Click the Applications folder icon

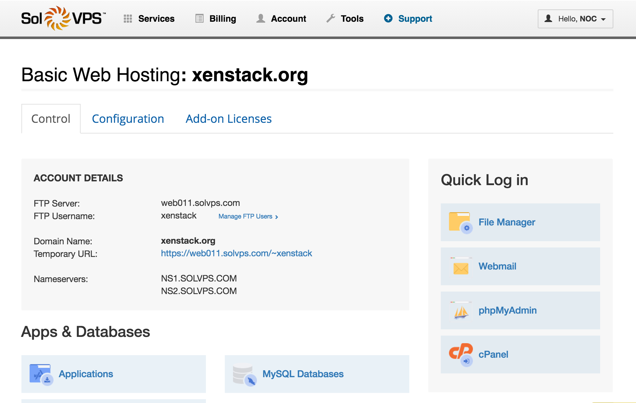pyautogui.click(x=41, y=374)
